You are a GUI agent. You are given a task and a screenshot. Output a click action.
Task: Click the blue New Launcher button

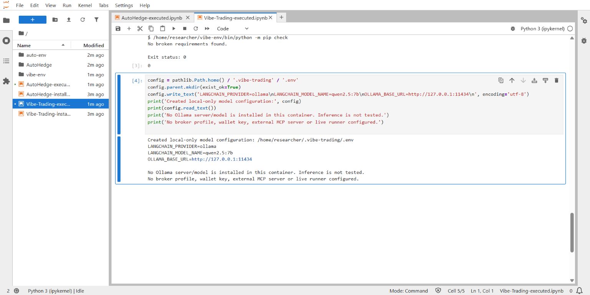click(33, 20)
